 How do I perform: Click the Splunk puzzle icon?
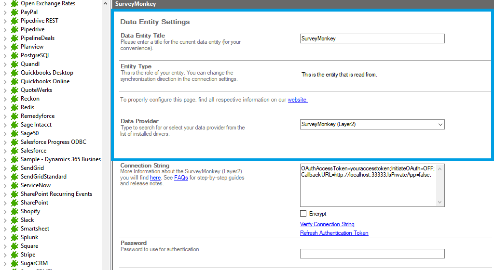[x=14, y=237]
